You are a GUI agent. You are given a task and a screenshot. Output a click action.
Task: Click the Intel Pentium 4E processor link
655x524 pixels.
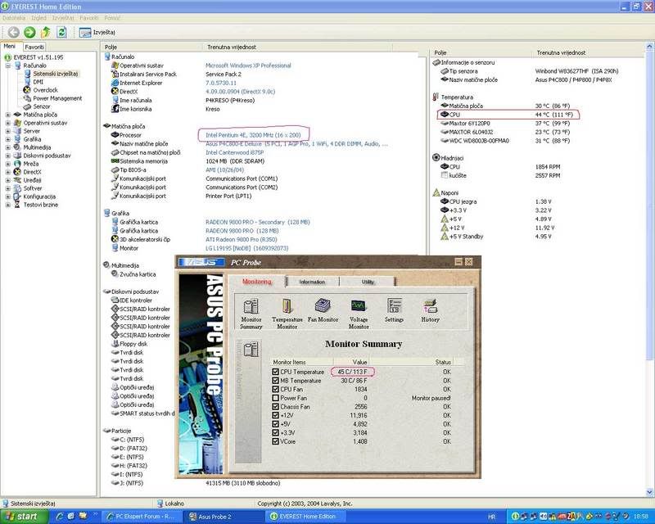(253, 135)
